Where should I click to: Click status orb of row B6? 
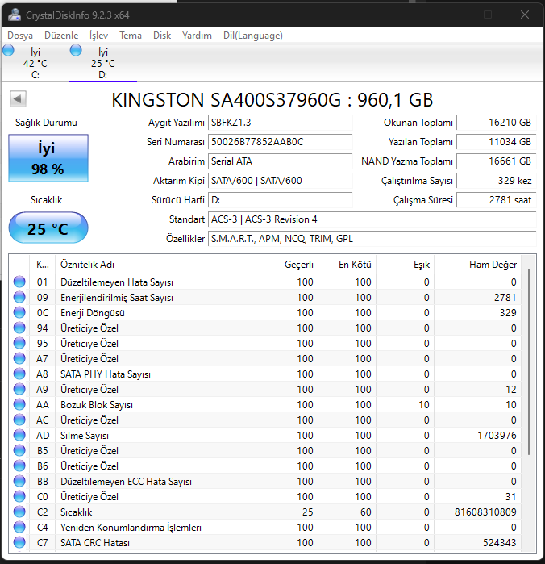tap(19, 466)
